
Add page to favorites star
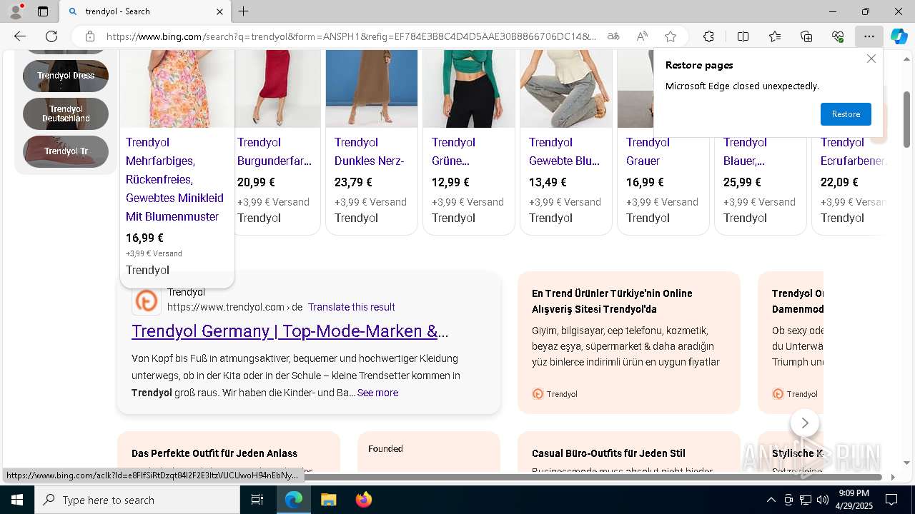[x=670, y=36]
